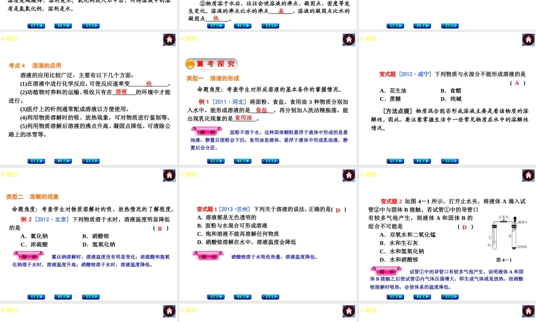
Task: Click second blue button under 咸宁 变式题 slide
Action: pyautogui.click(x=422, y=161)
